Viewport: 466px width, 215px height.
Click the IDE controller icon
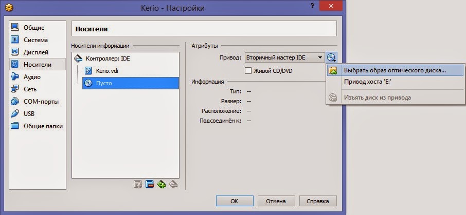click(x=78, y=58)
